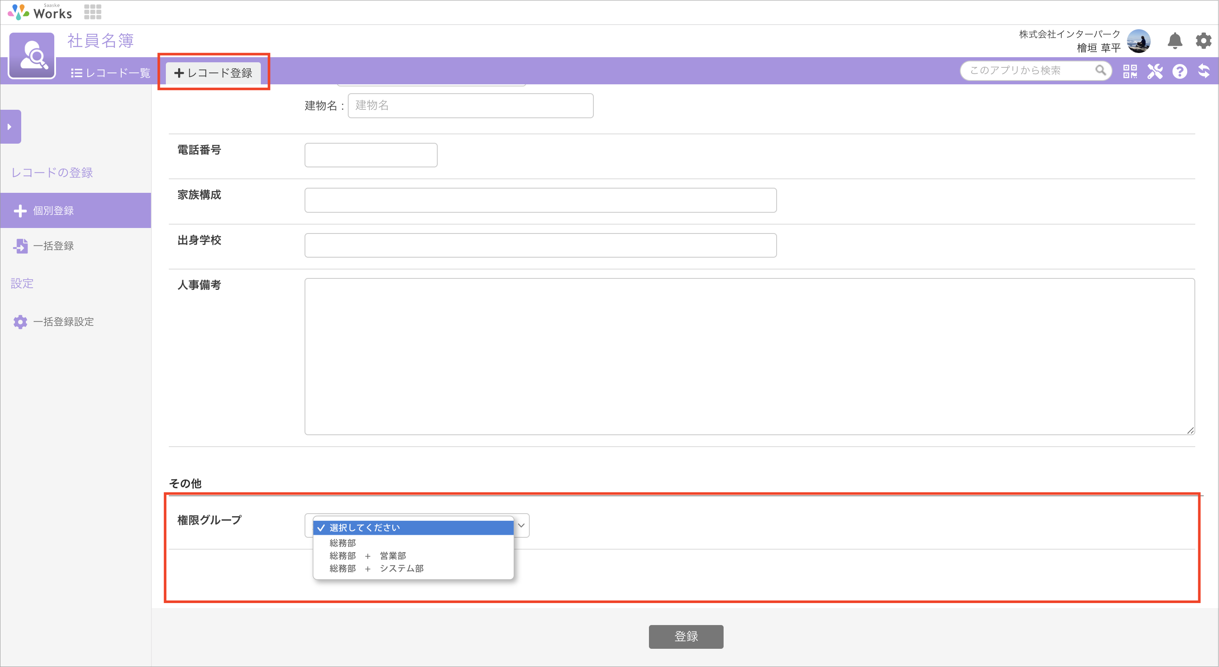Click the 設定 sidebar heading

pos(22,283)
